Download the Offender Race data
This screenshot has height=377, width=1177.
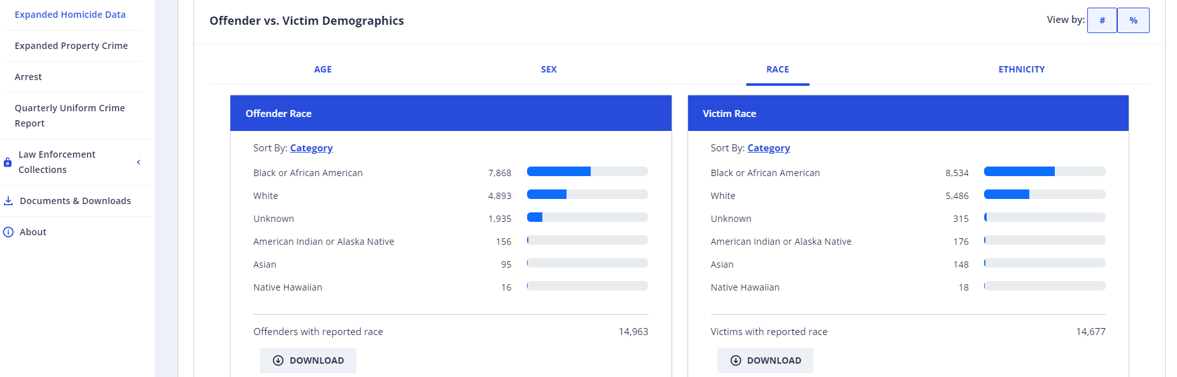308,360
